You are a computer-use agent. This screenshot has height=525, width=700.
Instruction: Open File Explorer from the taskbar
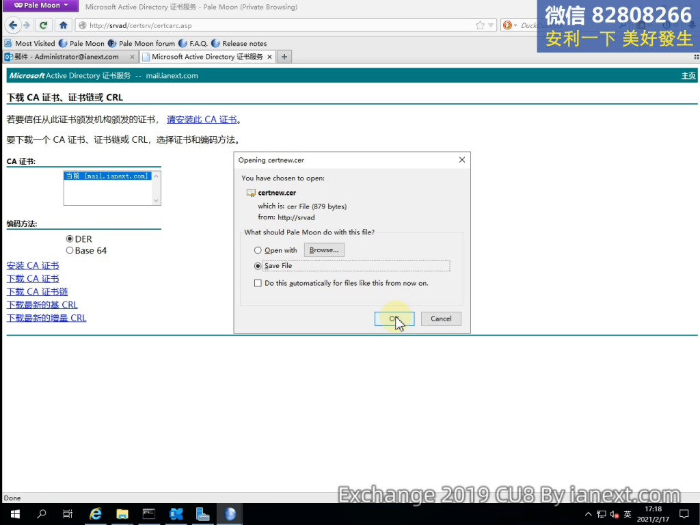click(122, 514)
